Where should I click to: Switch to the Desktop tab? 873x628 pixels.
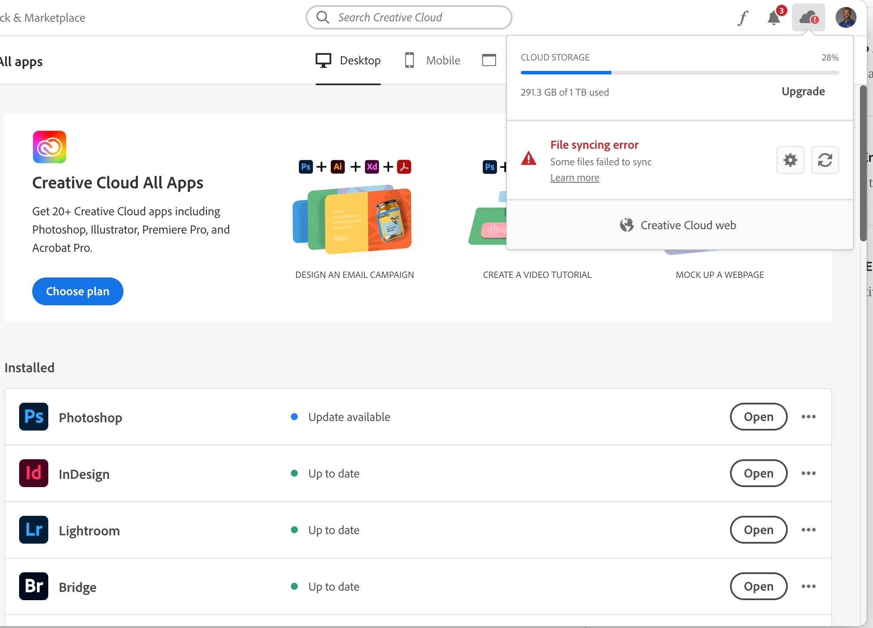[x=348, y=60]
